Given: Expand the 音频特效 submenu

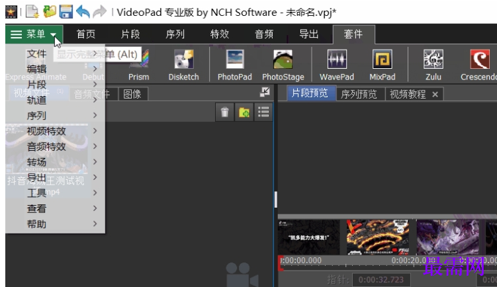Looking at the screenshot, I should click(55, 146).
